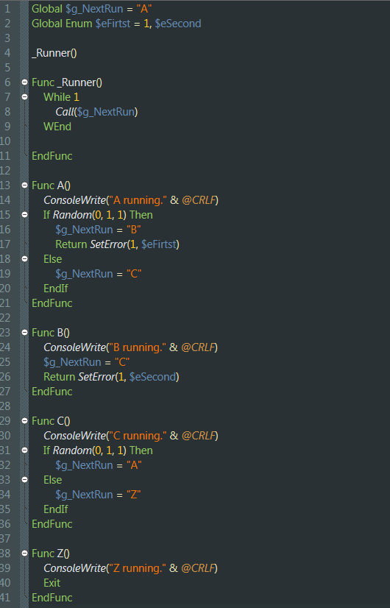Collapse the Else fold marker on line 18
The height and width of the screenshot is (608, 390).
[x=24, y=259]
